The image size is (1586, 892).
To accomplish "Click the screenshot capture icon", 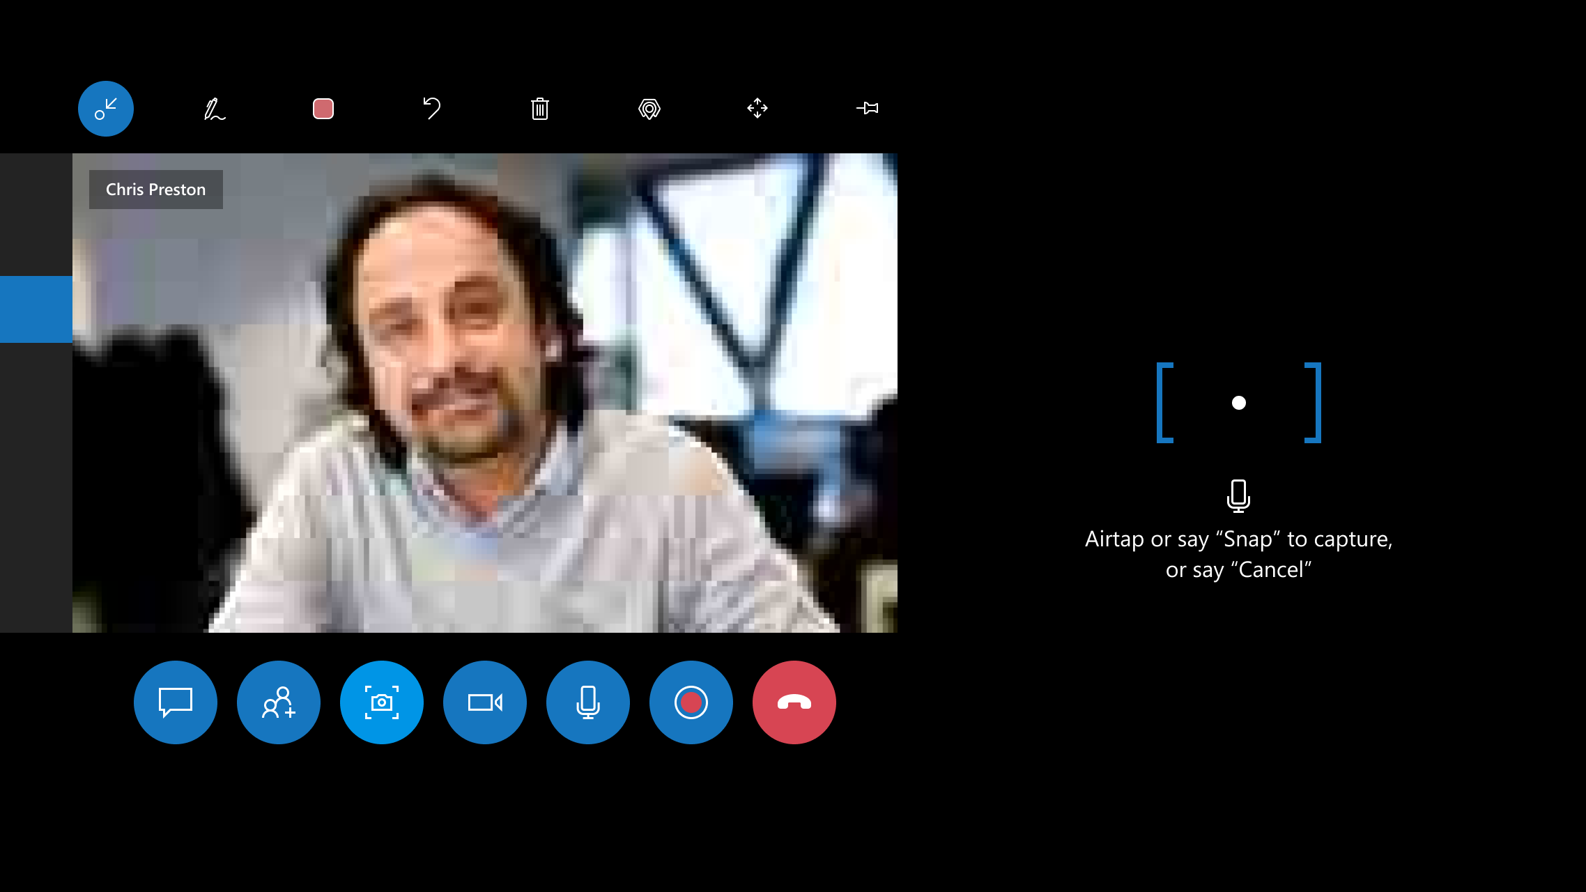I will click(x=381, y=702).
